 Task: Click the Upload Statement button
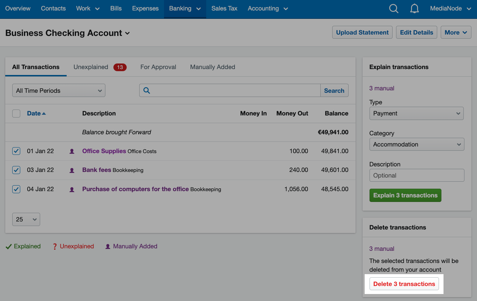tap(362, 32)
